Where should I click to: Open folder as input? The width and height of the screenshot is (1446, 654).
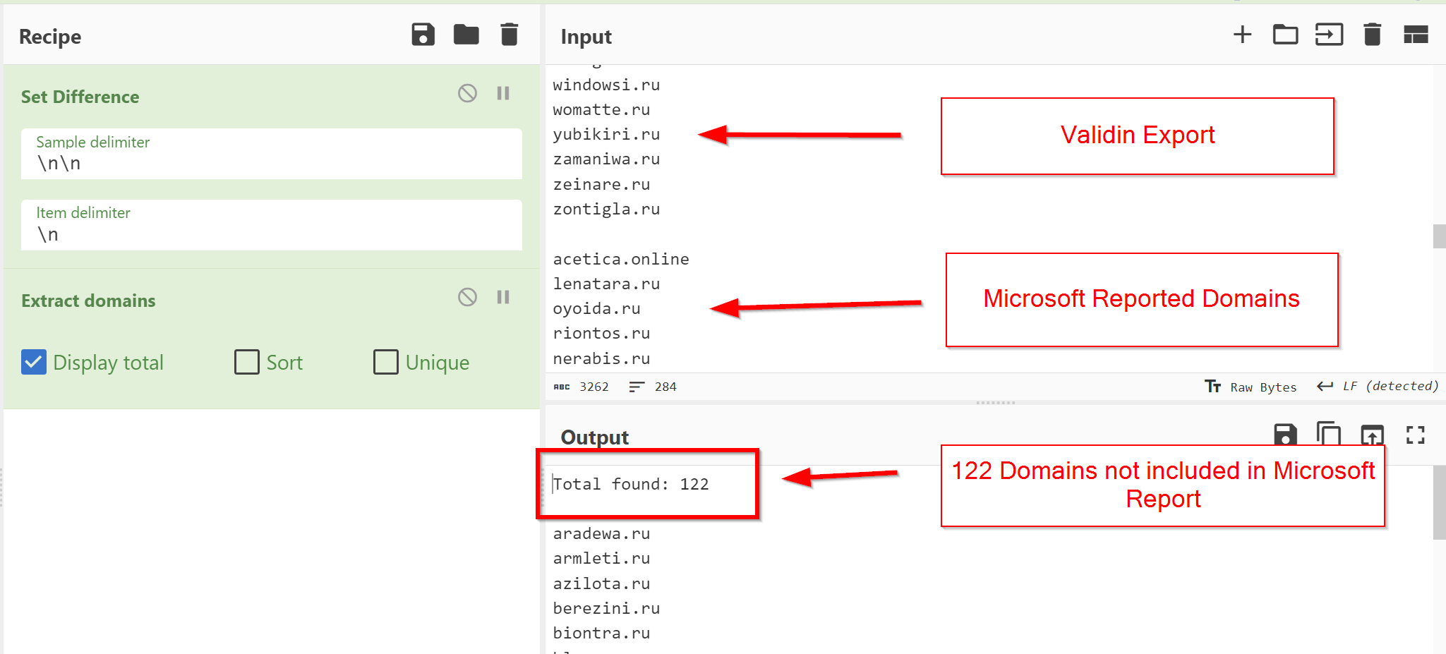(1285, 35)
